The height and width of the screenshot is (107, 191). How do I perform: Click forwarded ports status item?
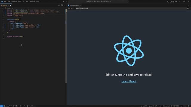tap(21, 106)
